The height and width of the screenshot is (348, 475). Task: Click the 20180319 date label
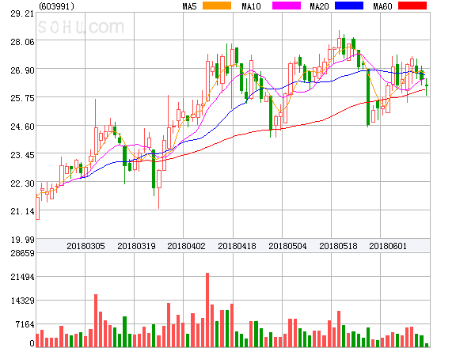point(136,246)
